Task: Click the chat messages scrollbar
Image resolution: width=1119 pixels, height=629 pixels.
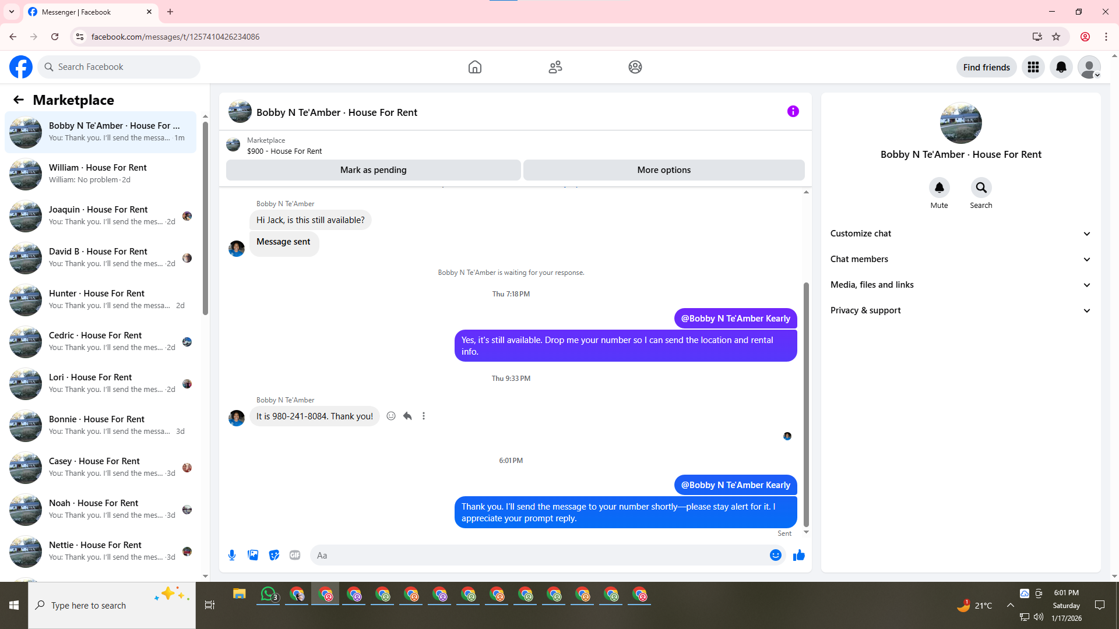Action: click(806, 404)
